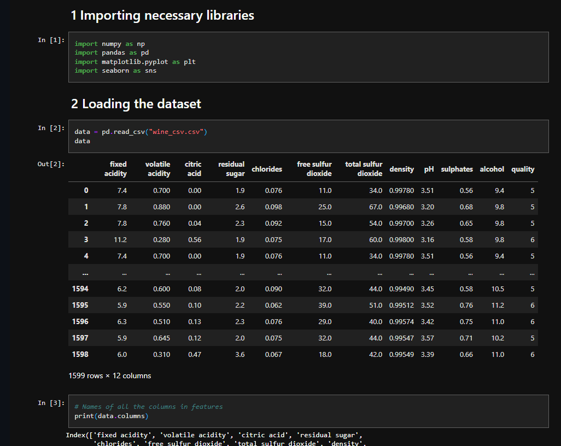The width and height of the screenshot is (561, 446).
Task: Click total sulfur dioxide value 67.0
Action: 376,207
